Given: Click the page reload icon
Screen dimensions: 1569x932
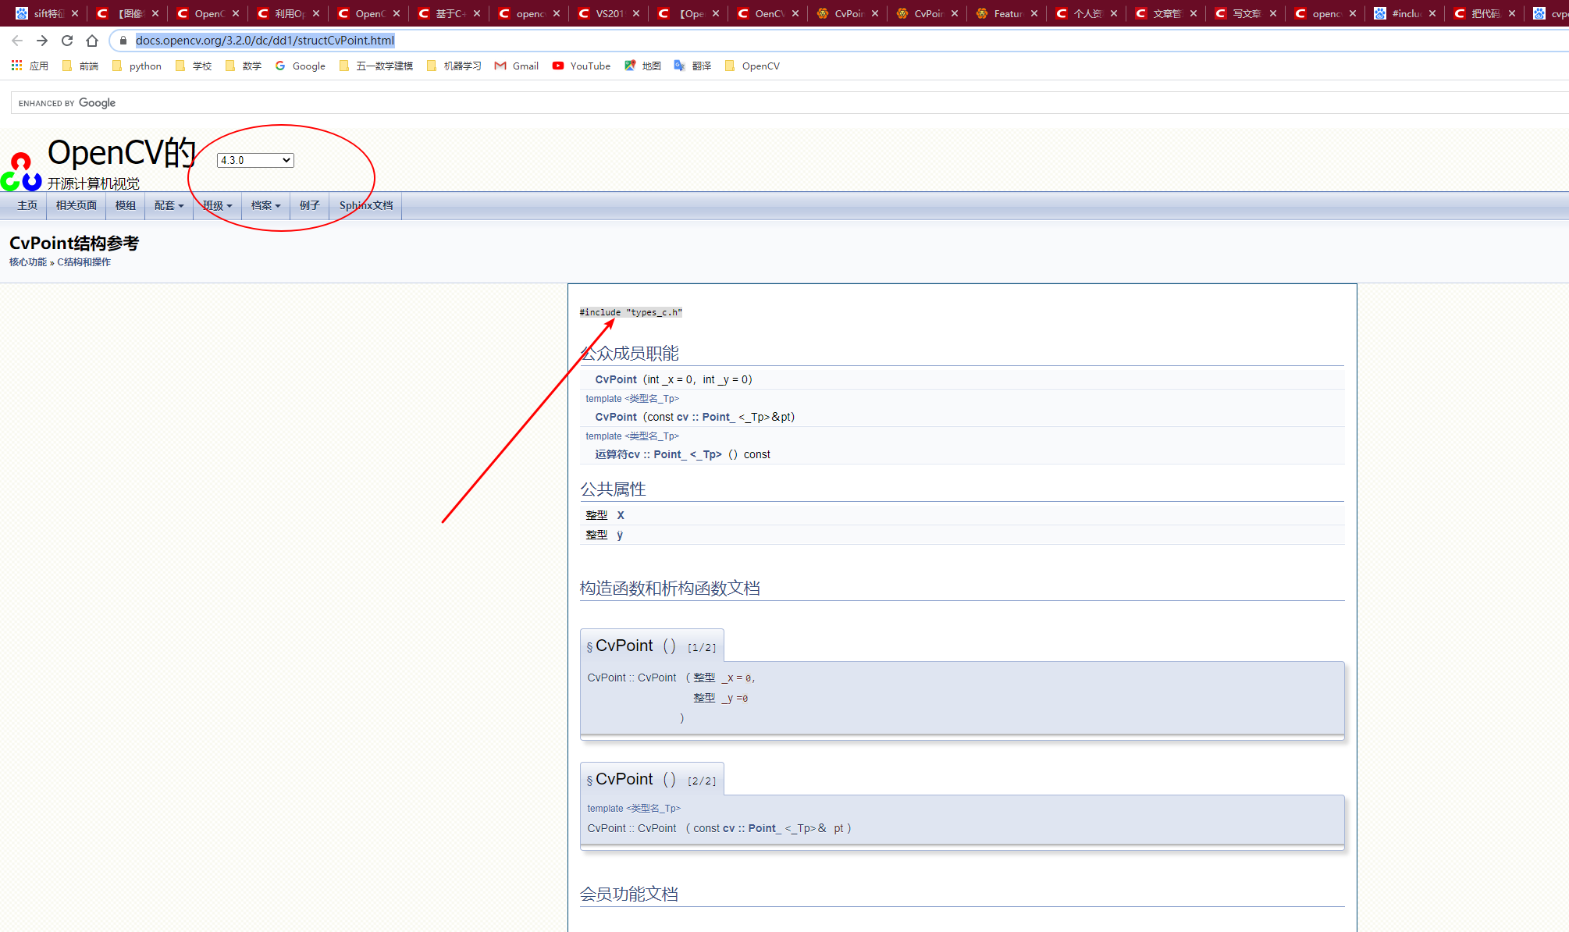Looking at the screenshot, I should pyautogui.click(x=67, y=41).
